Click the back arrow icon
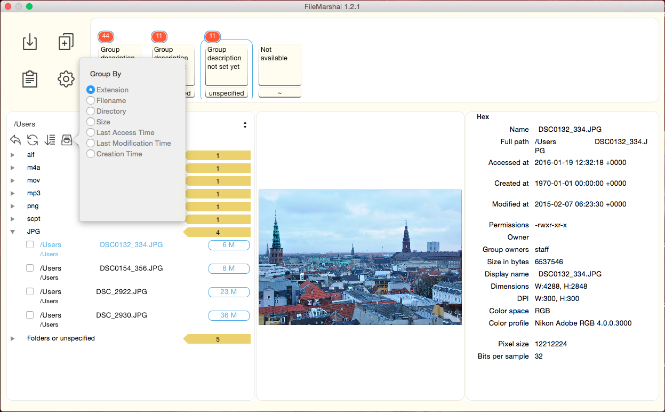This screenshot has width=665, height=412. pos(15,140)
